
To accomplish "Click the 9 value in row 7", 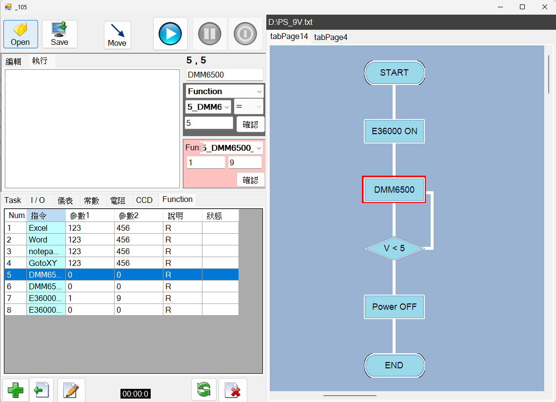I will point(139,298).
